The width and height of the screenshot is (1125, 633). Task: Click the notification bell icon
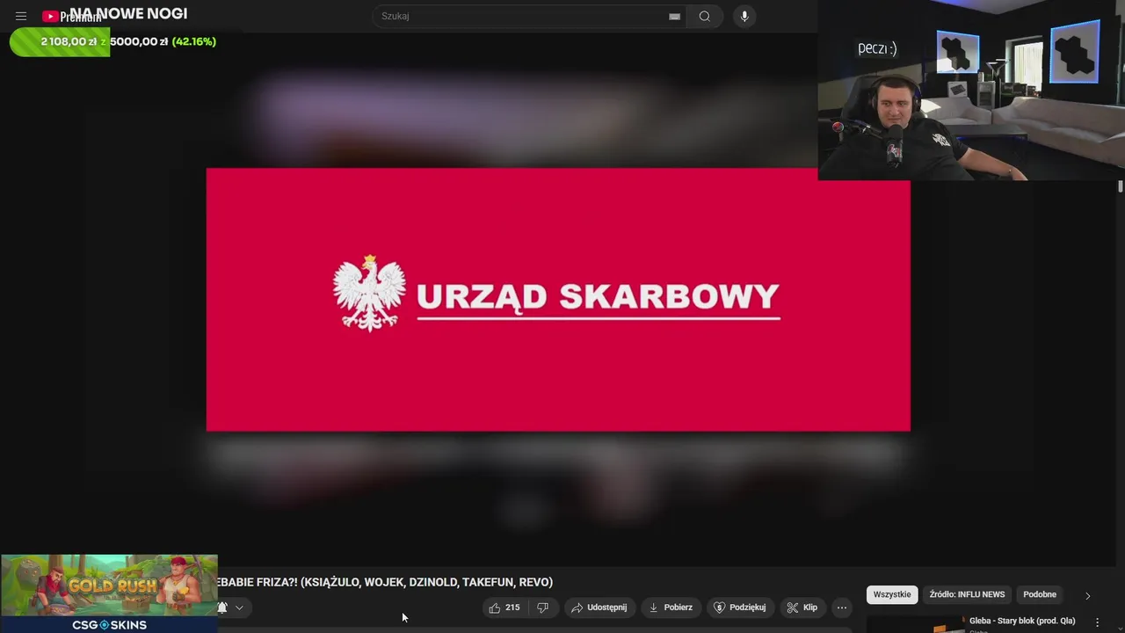tap(222, 608)
